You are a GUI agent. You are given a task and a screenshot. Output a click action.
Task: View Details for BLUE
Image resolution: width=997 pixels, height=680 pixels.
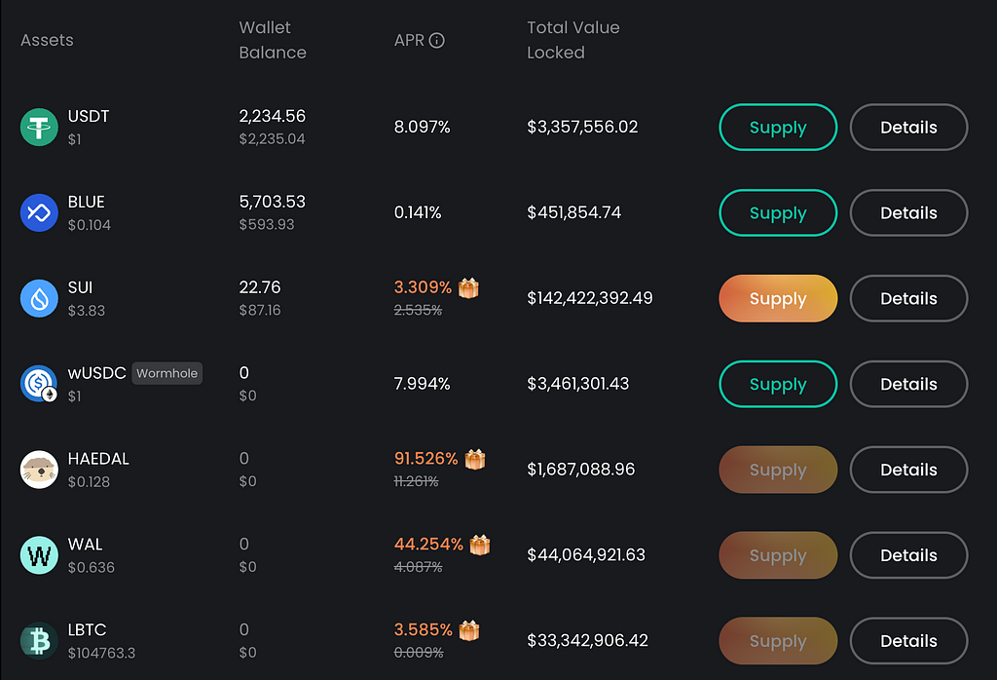(908, 212)
